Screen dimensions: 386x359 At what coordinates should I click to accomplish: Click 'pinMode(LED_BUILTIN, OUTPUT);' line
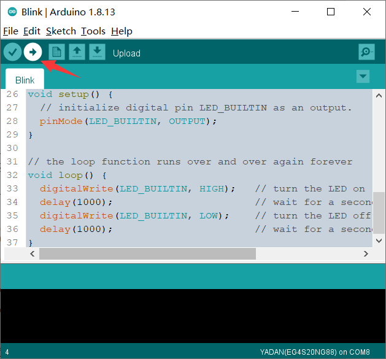point(128,121)
